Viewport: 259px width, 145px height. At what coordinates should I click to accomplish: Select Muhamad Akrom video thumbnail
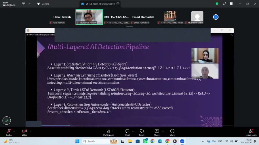pyautogui.click(x=89, y=17)
